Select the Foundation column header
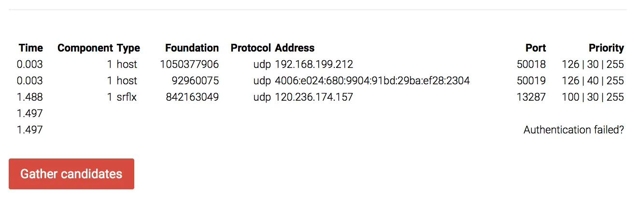Viewport: 639px width, 211px height. tap(192, 48)
